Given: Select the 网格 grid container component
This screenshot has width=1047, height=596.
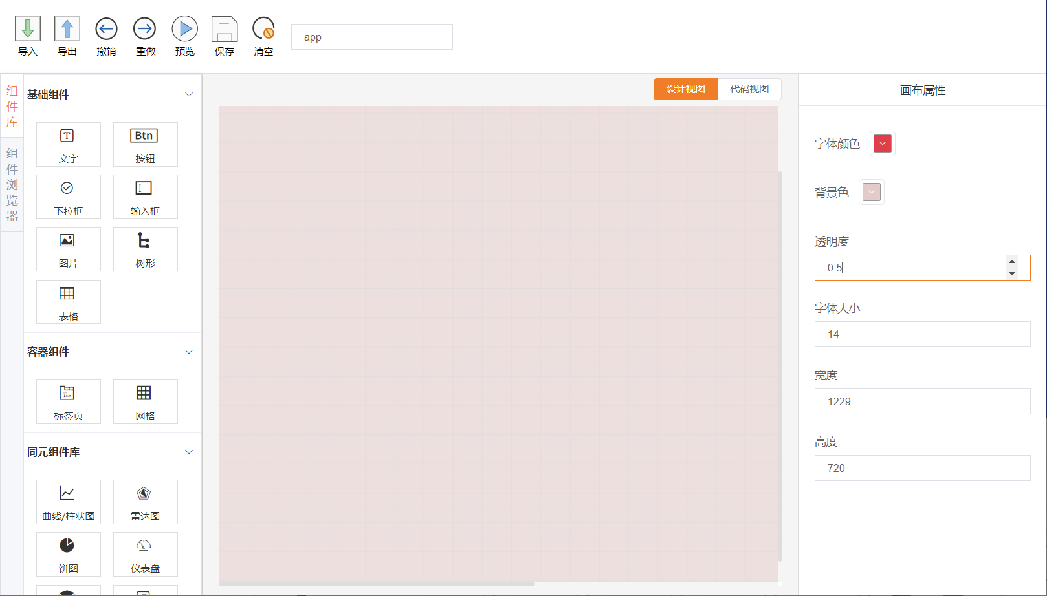Looking at the screenshot, I should [x=146, y=402].
